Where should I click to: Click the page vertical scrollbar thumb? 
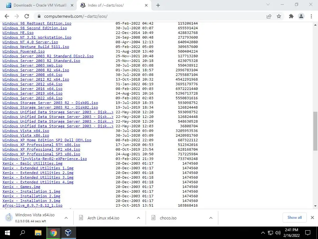[x=315, y=131]
